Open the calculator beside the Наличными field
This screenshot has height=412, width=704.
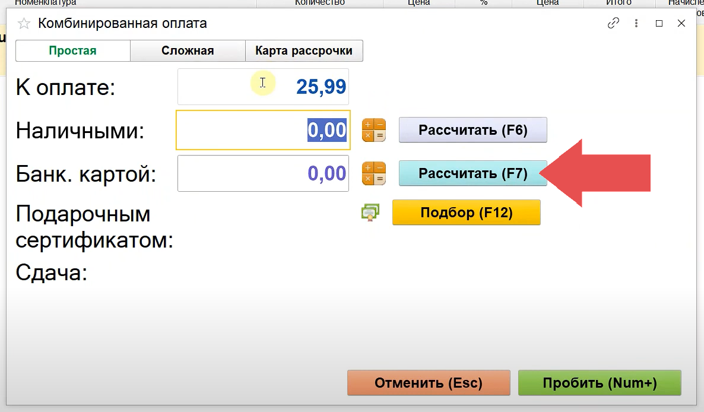[x=374, y=130]
